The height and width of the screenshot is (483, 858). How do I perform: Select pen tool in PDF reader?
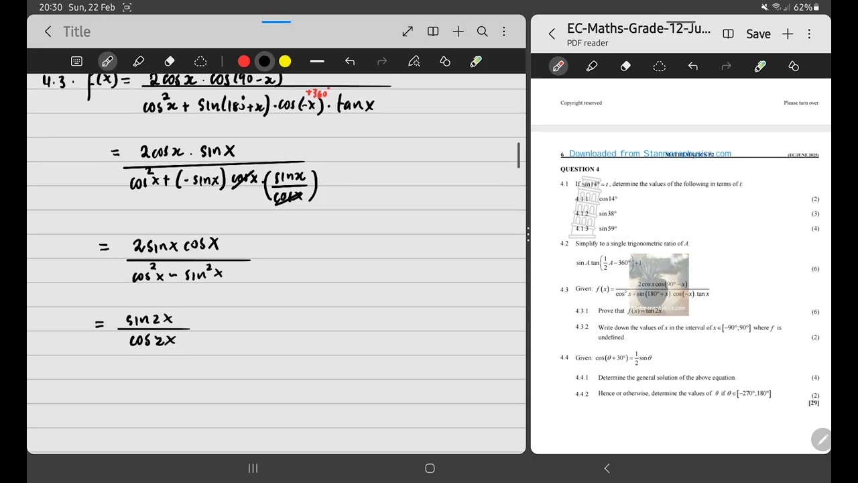pyautogui.click(x=558, y=66)
